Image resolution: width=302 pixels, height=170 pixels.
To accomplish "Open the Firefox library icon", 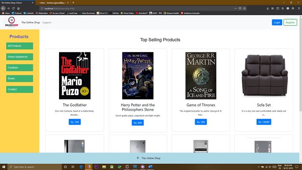I will pyautogui.click(x=272, y=8).
